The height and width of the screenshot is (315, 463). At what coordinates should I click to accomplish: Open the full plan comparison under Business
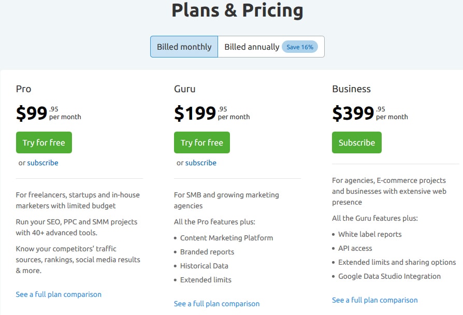pos(374,300)
